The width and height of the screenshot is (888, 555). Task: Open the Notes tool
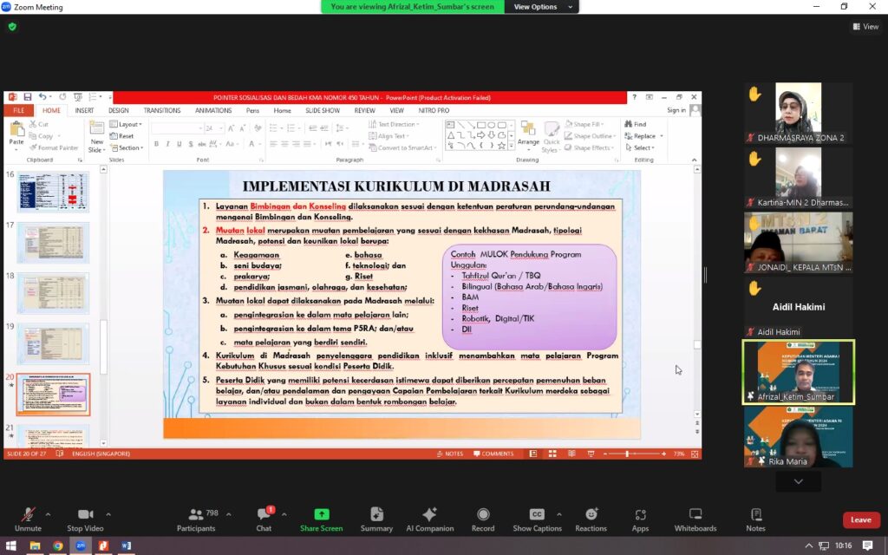pos(755,515)
